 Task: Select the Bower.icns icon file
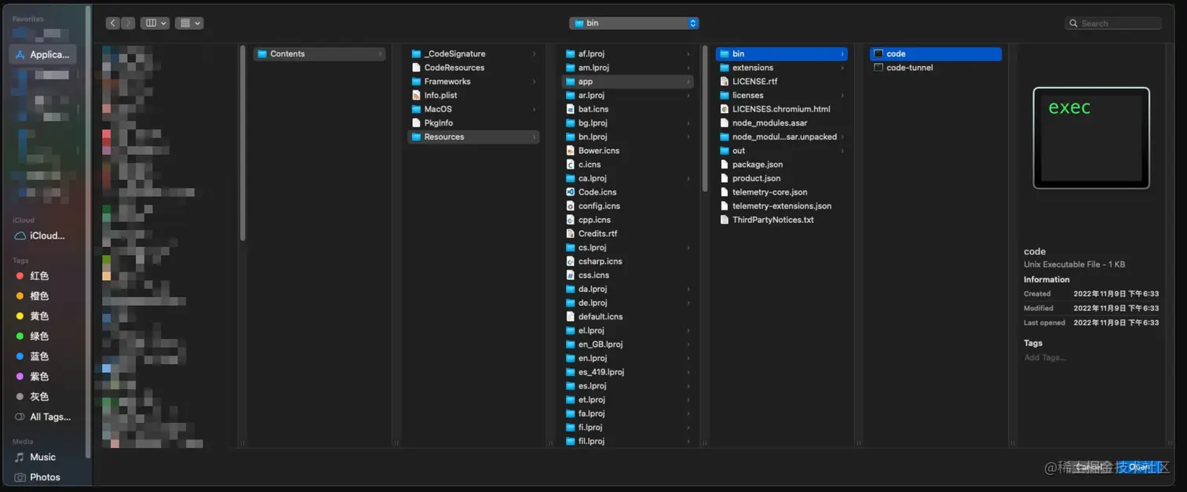[628, 151]
